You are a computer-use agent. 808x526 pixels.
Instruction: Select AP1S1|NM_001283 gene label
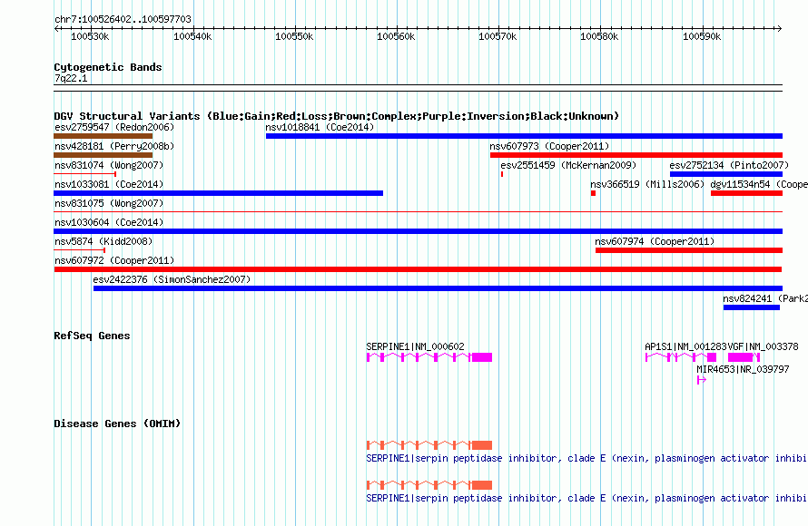685,347
